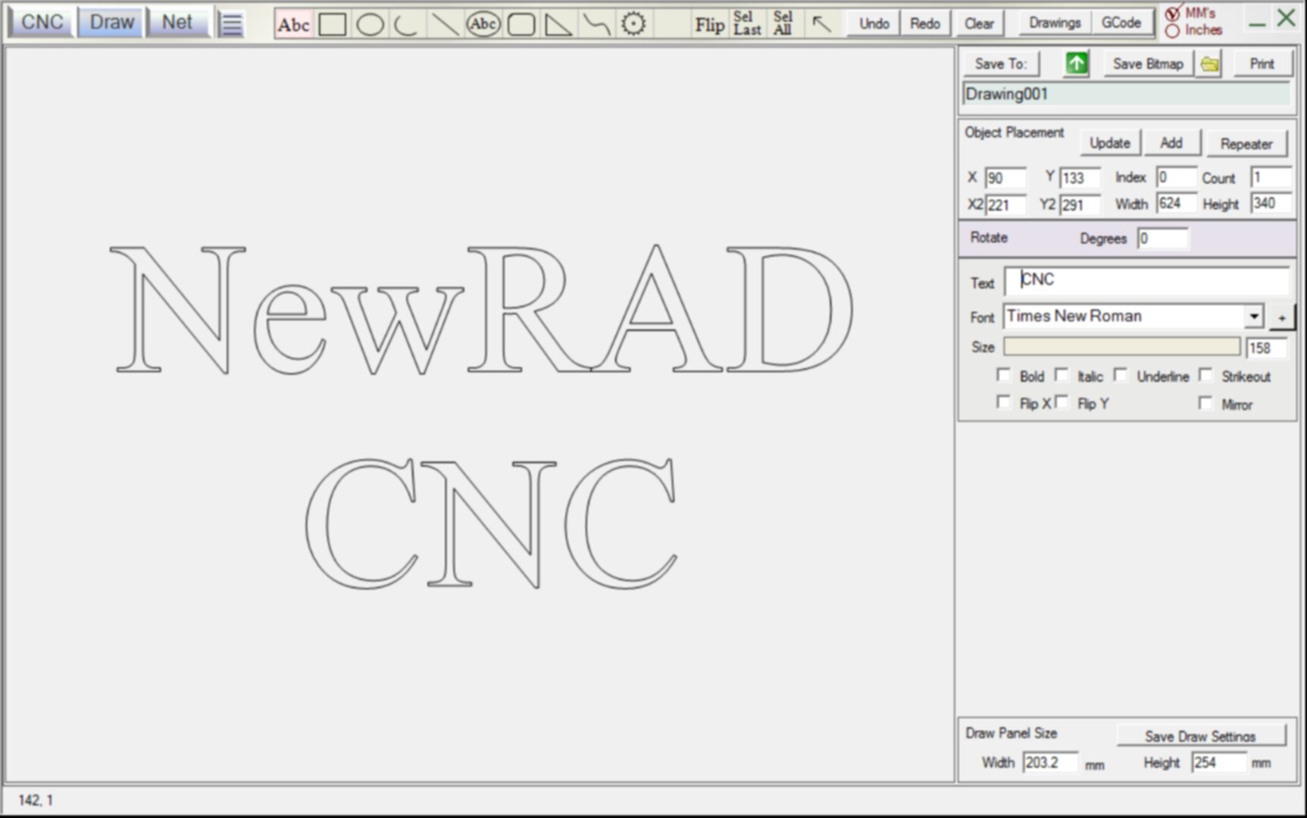The image size is (1307, 818).
Task: Click the Update placement button
Action: coord(1110,143)
